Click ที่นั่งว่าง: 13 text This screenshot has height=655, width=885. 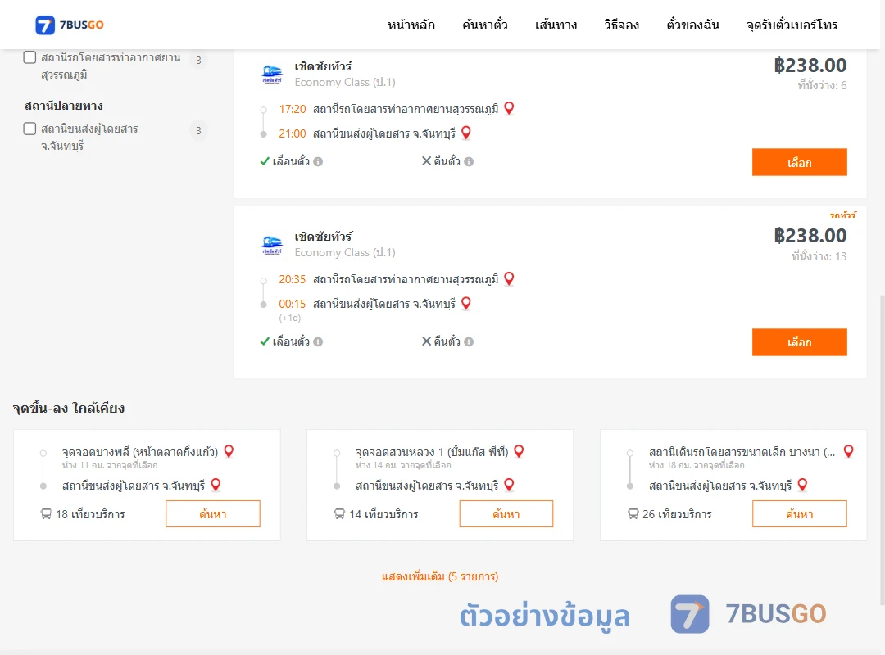819,256
